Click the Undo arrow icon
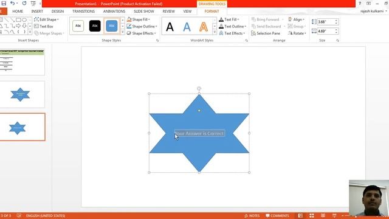Image resolution: width=389 pixels, height=219 pixels. click(x=12, y=4)
